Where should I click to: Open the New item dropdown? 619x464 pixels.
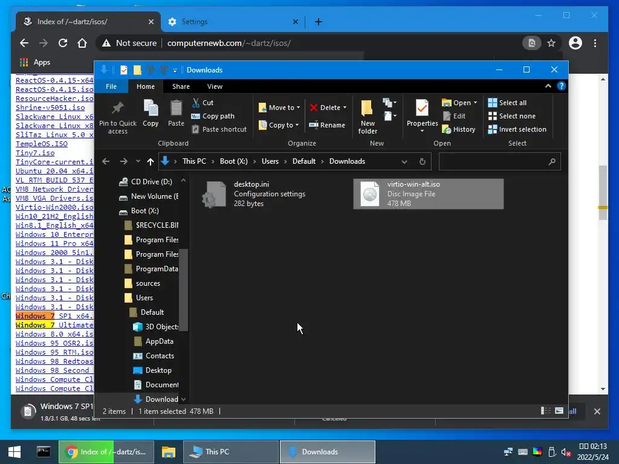(x=390, y=103)
